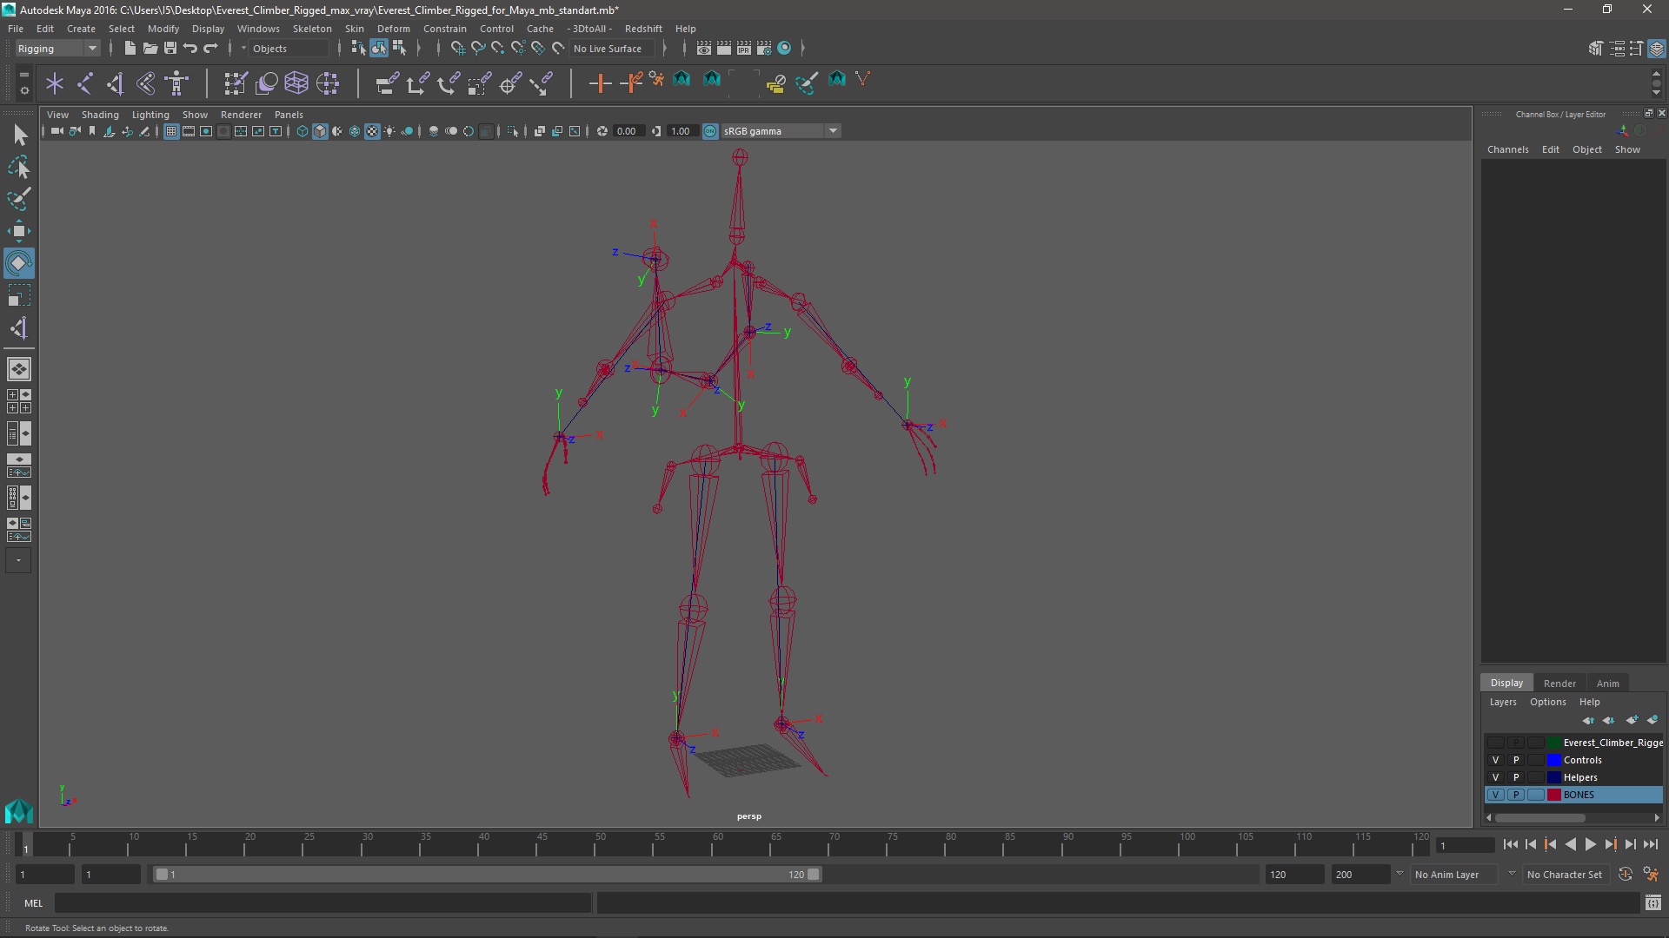Click the Save Scene icon
1669x938 pixels.
[x=170, y=48]
